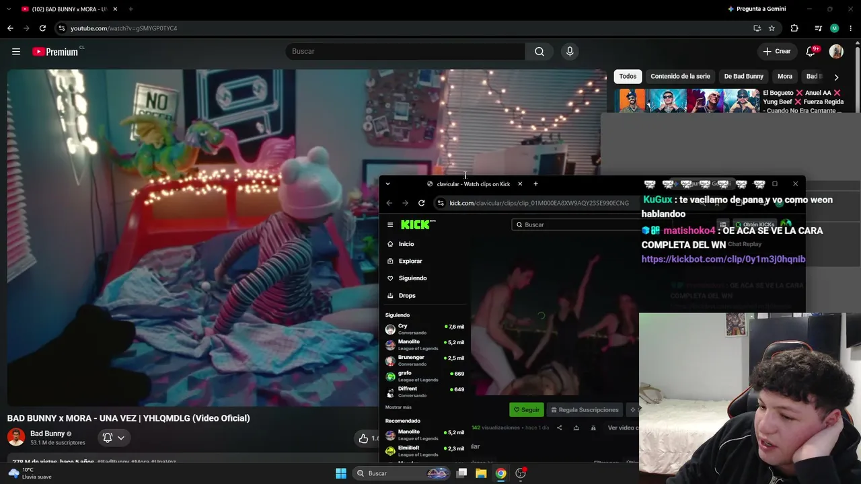Viewport: 861px width, 484px height.
Task: Open the El Bogueto x Anuel AA video thumbnail
Action: [x=686, y=101]
